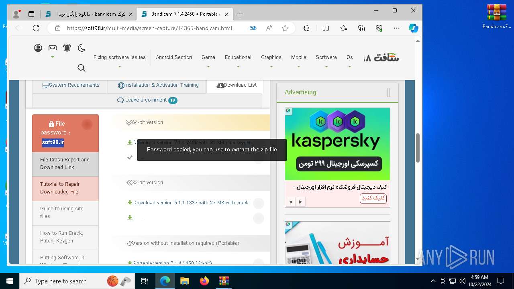Show previous ad slide arrow
Image resolution: width=514 pixels, height=289 pixels.
pos(291,202)
